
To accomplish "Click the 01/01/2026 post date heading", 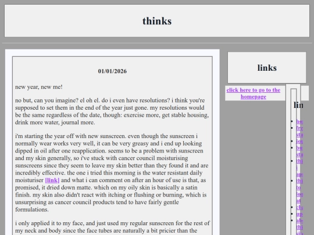I will click(x=112, y=71).
